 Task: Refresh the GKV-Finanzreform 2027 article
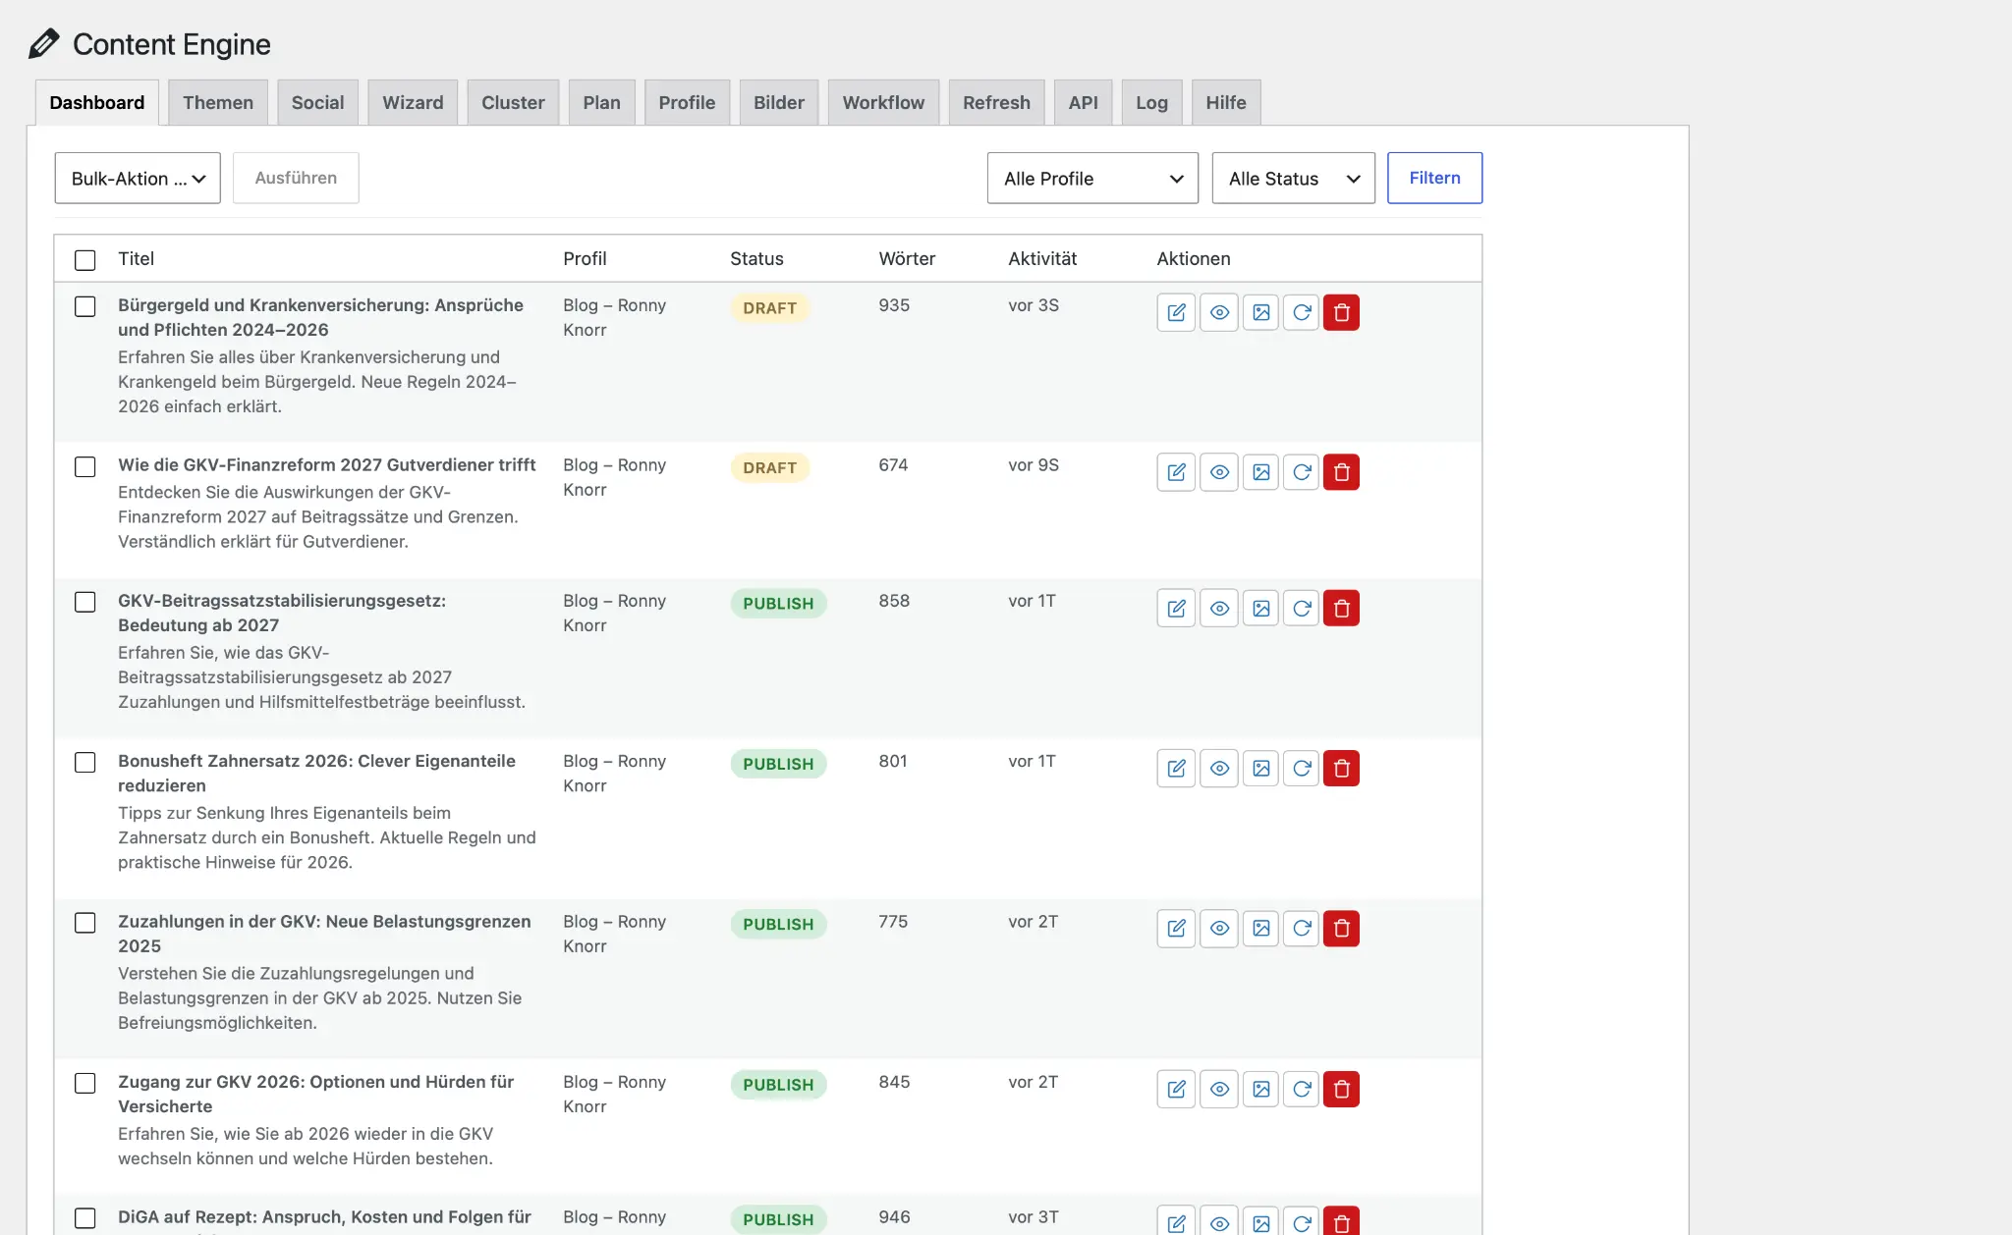[1302, 472]
